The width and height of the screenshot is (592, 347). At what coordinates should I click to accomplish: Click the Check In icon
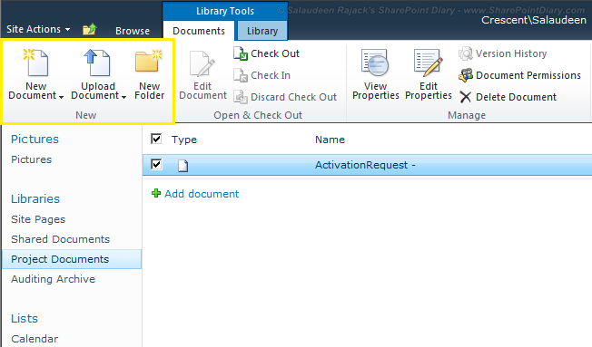241,75
